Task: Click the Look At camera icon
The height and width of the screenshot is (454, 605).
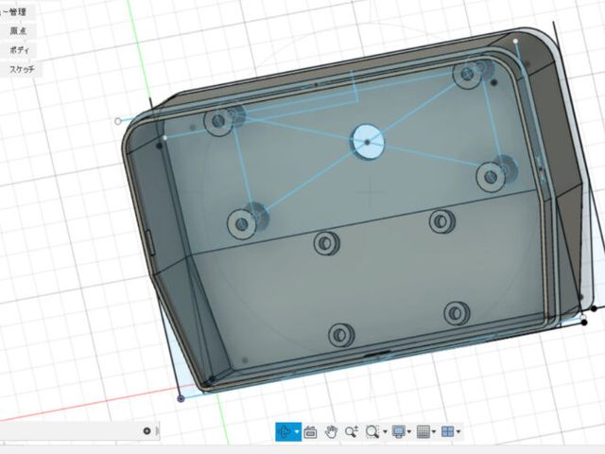Action: click(x=310, y=431)
